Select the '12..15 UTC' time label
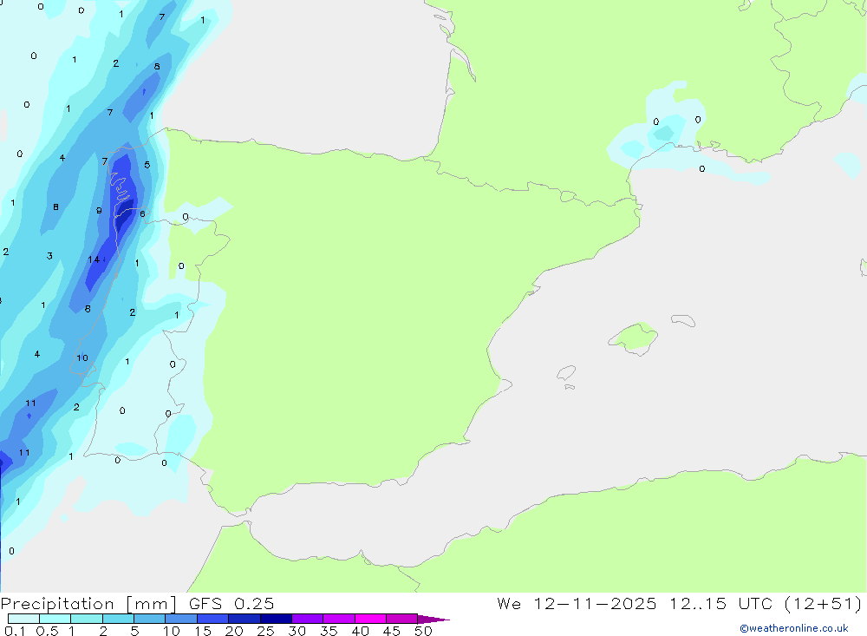The image size is (867, 636). 720,604
